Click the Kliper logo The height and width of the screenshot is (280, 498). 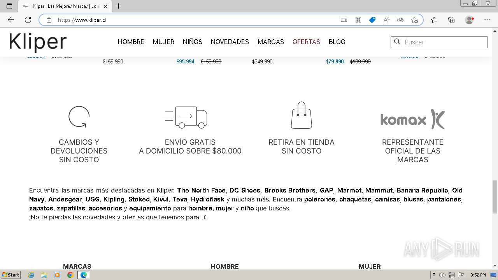[38, 42]
